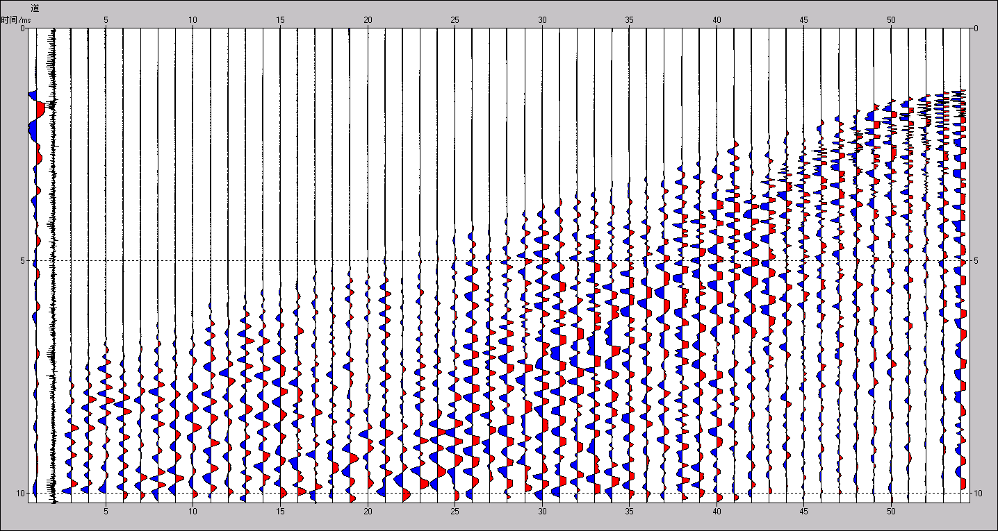
Task: Click the 0 ms label on right axis
Action: 976,28
